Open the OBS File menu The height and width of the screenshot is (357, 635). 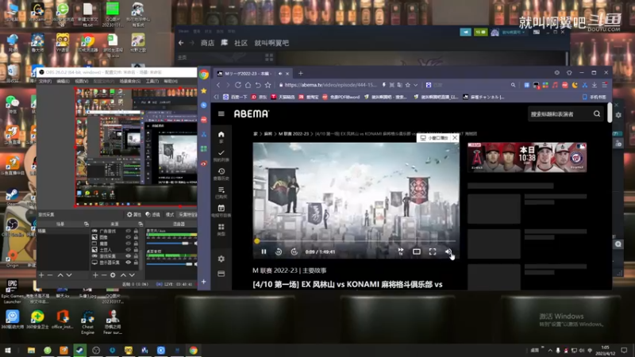(44, 82)
